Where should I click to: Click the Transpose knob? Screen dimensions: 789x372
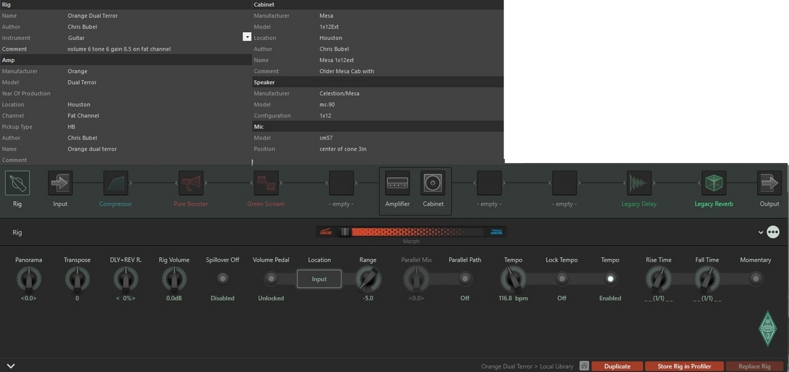77,280
